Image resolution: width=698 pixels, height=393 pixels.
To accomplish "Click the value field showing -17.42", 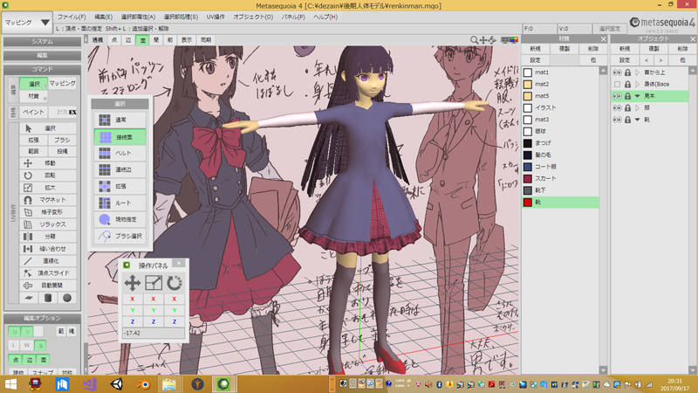I will coord(154,334).
